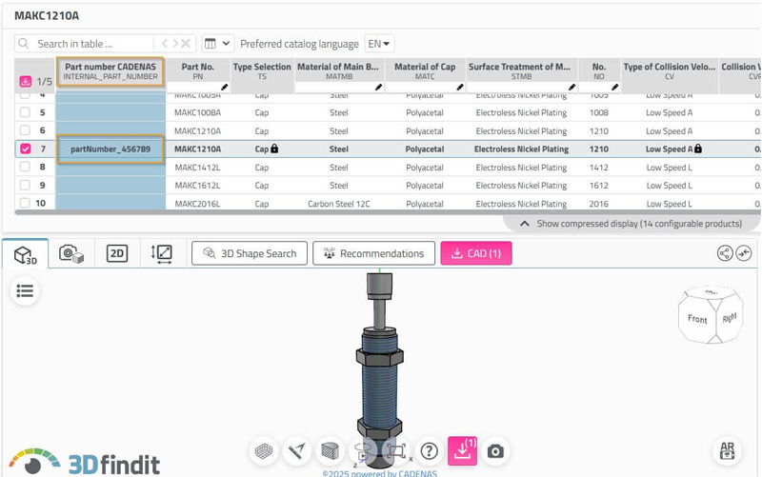Click the Search in table field

(x=92, y=44)
